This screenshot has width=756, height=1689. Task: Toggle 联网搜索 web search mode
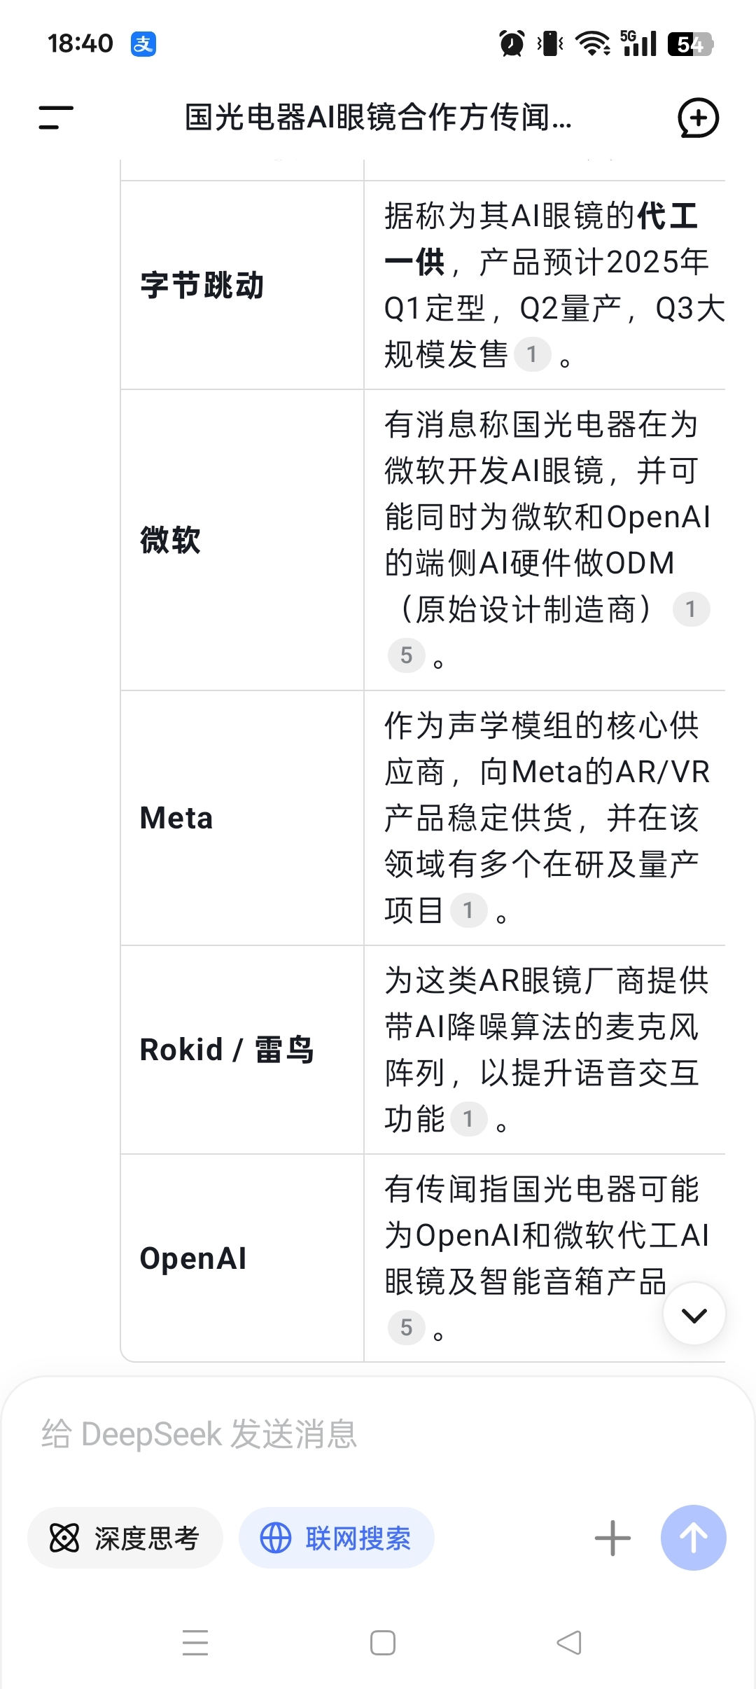click(336, 1538)
